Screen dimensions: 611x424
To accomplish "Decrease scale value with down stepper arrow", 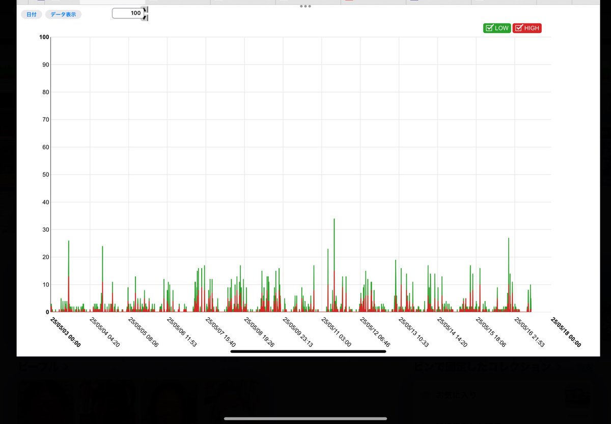I will 146,17.
